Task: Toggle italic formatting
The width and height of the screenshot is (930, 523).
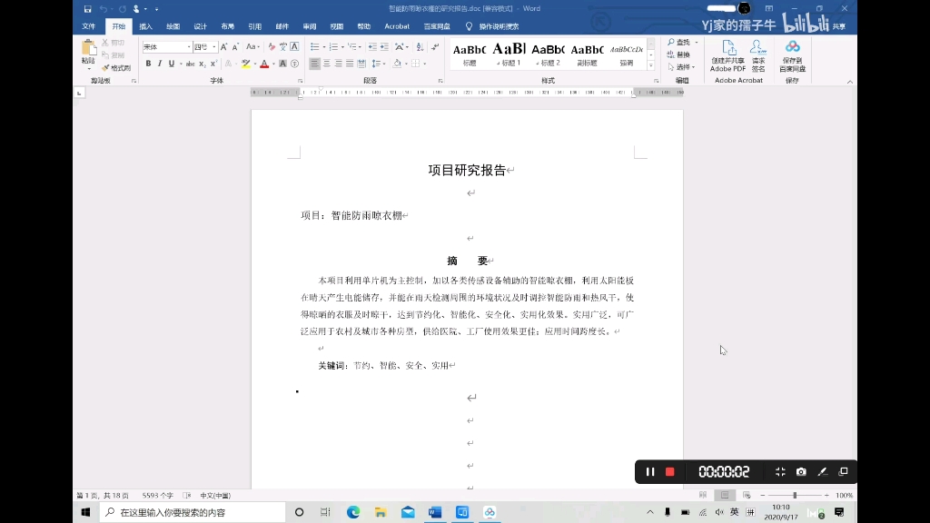Action: [160, 64]
